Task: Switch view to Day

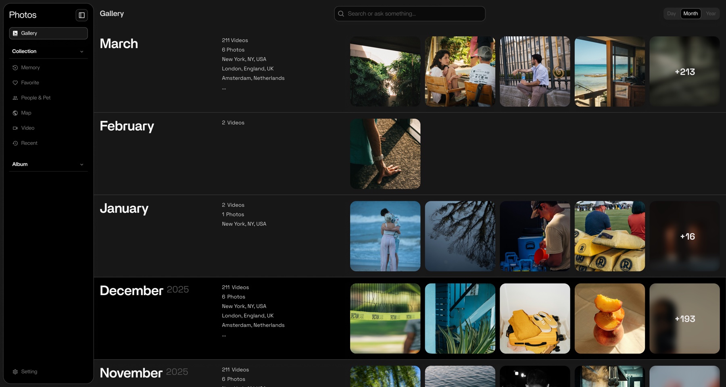Action: click(671, 14)
